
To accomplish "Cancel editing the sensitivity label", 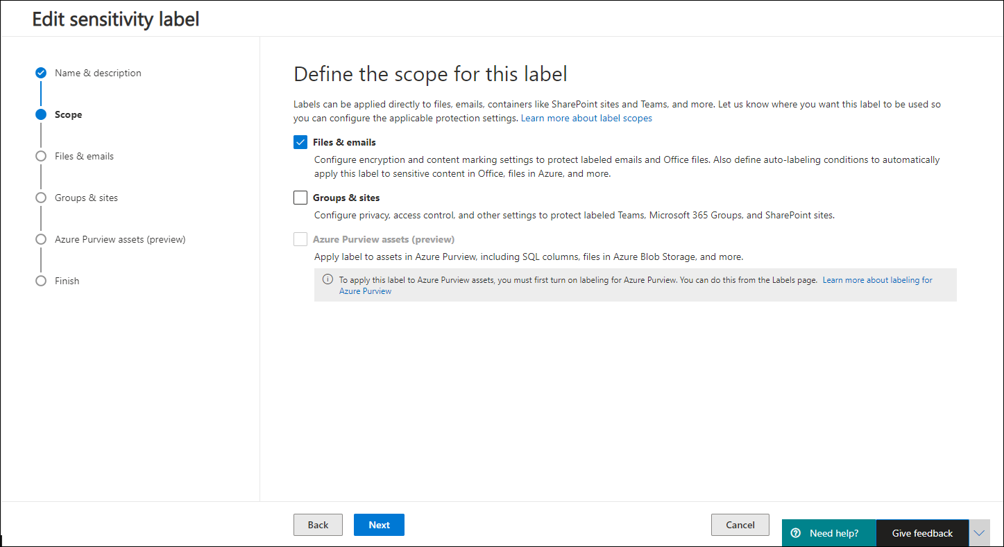I will click(x=740, y=525).
